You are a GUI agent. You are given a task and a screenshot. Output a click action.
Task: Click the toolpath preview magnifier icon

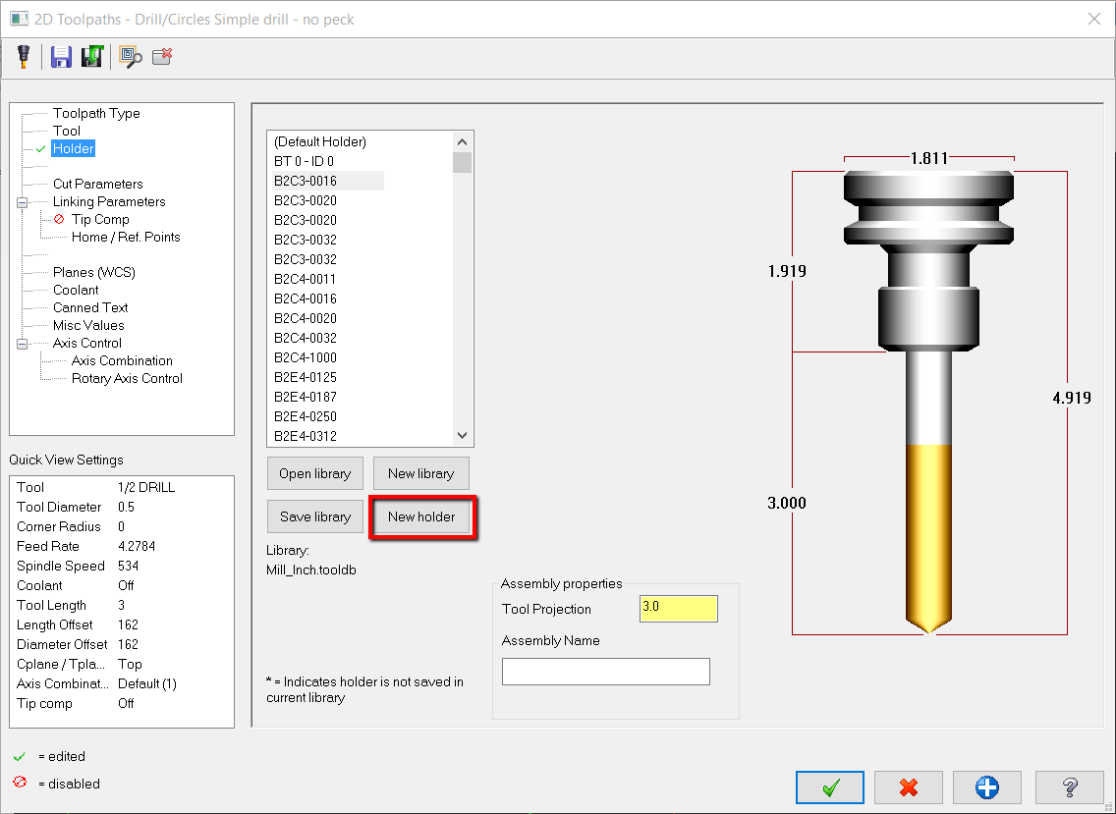click(x=131, y=57)
